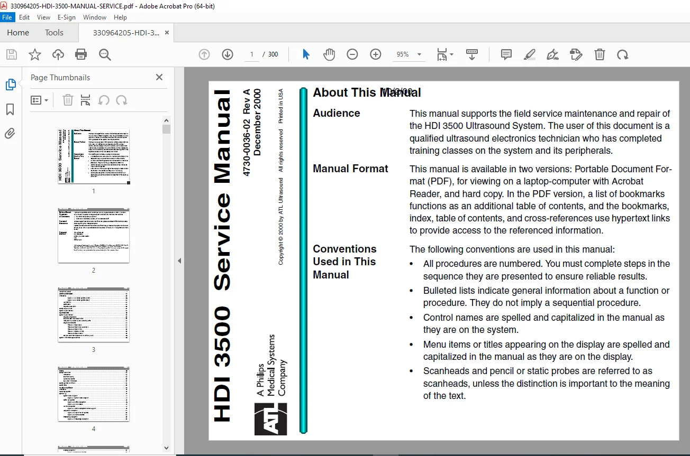
Task: Select page 3 thumbnail
Action: [94, 315]
